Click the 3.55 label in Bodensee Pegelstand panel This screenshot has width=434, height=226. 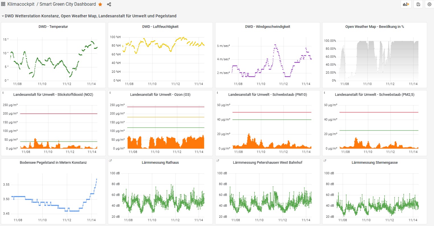(6, 185)
